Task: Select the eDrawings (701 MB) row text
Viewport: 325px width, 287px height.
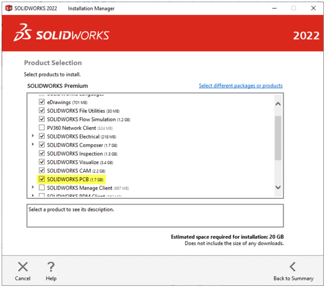Action: (67, 102)
